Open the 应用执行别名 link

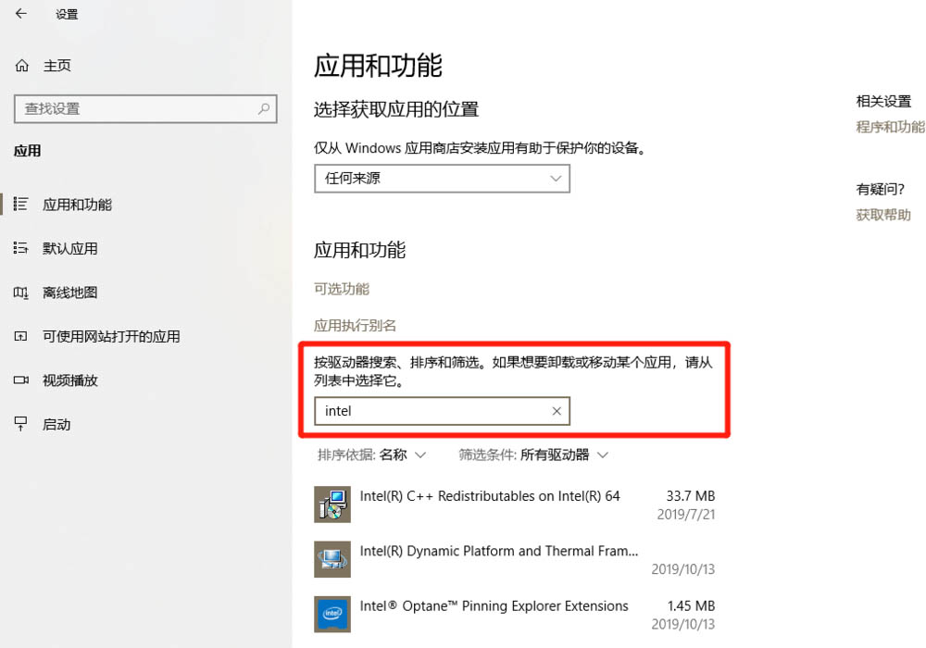click(x=355, y=325)
